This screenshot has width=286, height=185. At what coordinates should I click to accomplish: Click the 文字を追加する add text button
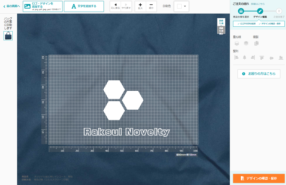[84, 6]
